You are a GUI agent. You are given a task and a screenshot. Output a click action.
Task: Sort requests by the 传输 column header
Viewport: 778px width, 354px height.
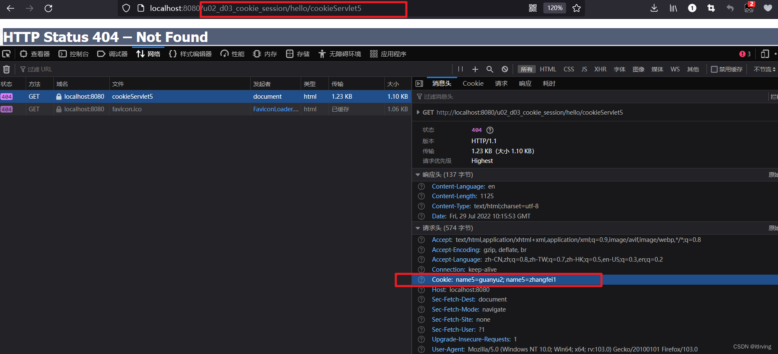pyautogui.click(x=356, y=84)
